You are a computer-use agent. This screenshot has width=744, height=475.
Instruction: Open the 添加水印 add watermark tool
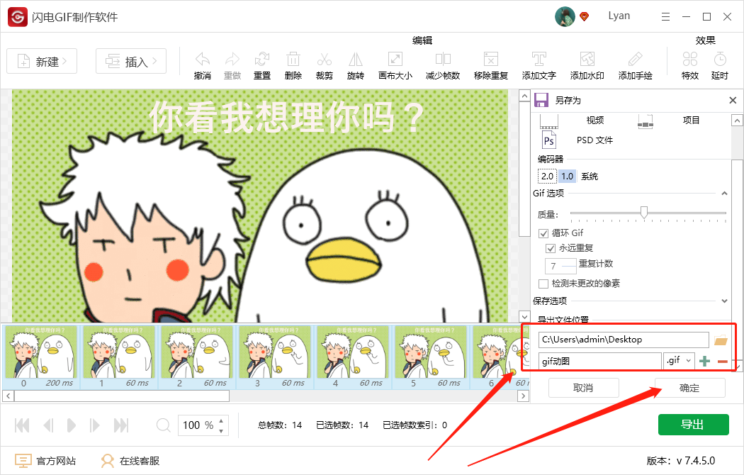point(587,60)
